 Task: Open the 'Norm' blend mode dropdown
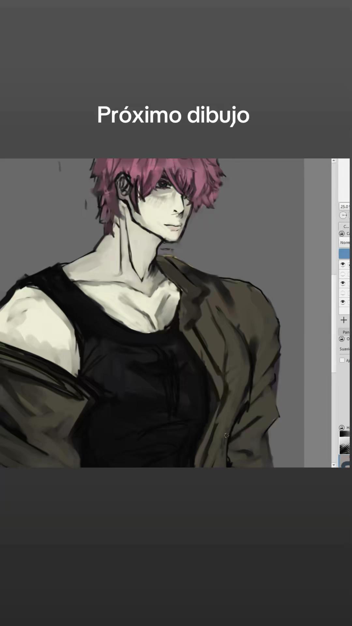click(344, 243)
